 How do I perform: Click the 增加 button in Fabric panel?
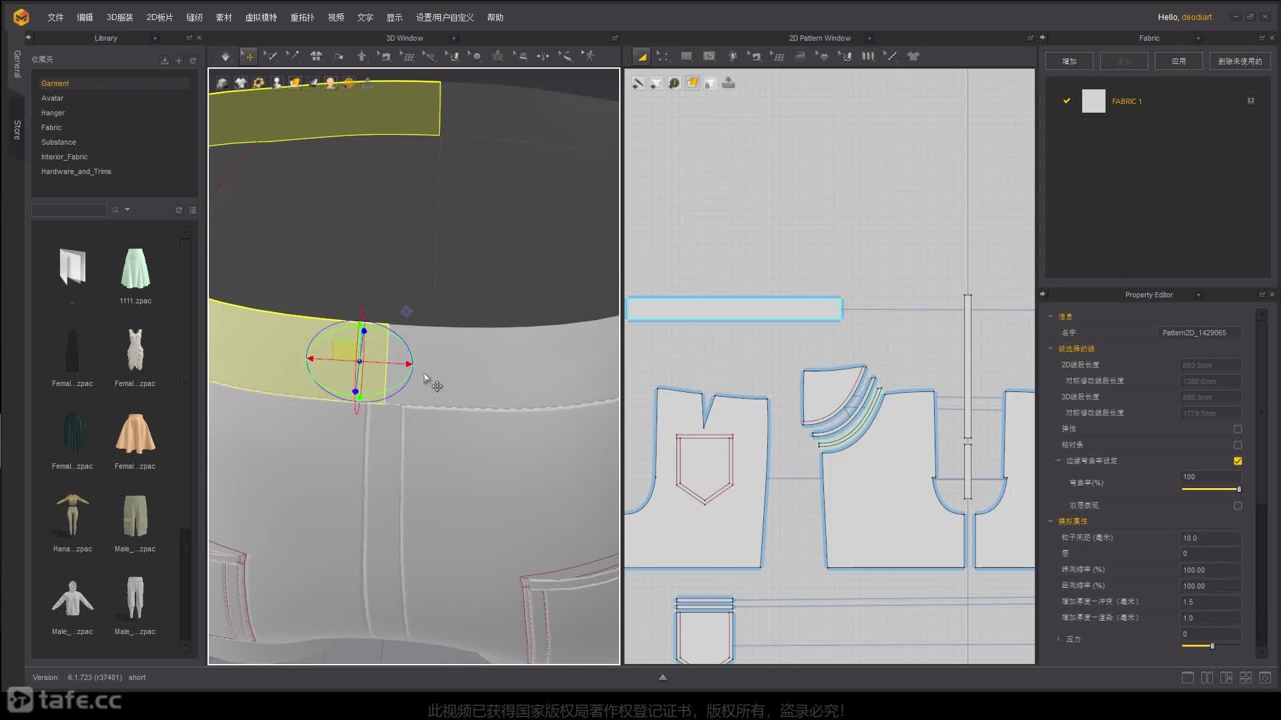coord(1070,61)
